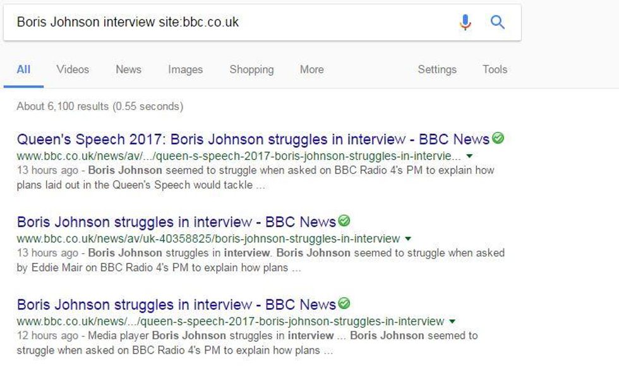Click the blue magnifying glass search icon

click(498, 23)
